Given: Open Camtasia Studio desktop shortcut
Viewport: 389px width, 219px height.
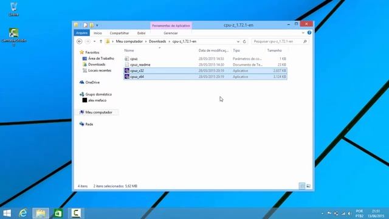Looking at the screenshot, I should pos(13,37).
